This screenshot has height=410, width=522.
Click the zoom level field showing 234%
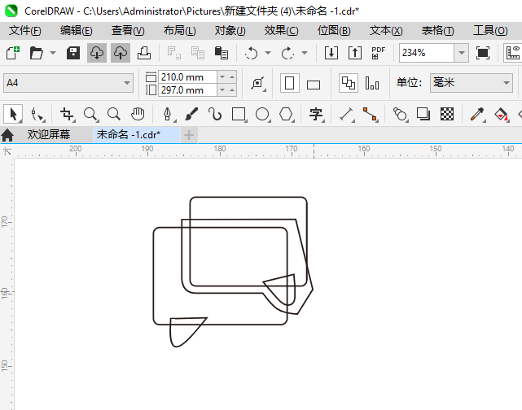click(427, 53)
